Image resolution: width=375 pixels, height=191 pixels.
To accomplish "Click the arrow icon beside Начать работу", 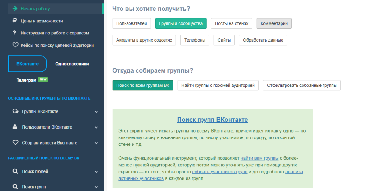I will pyautogui.click(x=15, y=9).
